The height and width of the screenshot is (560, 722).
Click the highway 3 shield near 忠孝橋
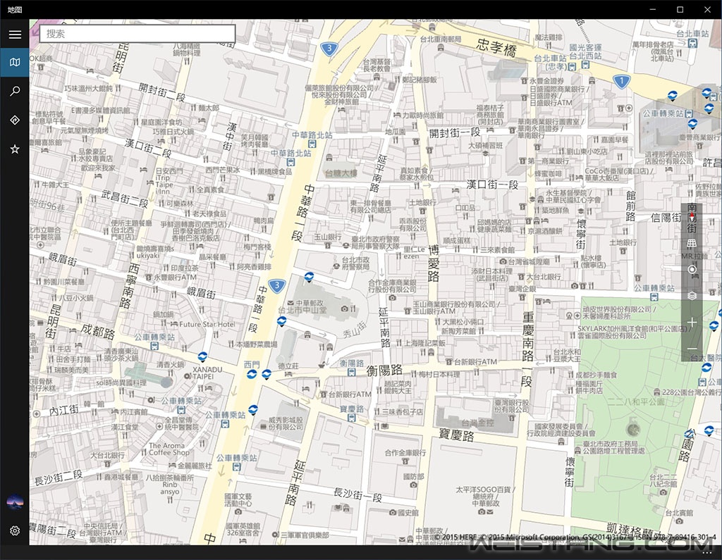coord(327,49)
